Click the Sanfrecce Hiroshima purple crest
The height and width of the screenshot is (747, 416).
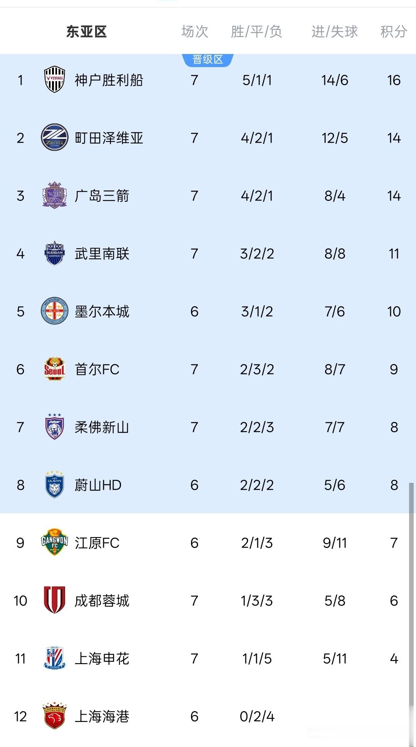tap(54, 196)
